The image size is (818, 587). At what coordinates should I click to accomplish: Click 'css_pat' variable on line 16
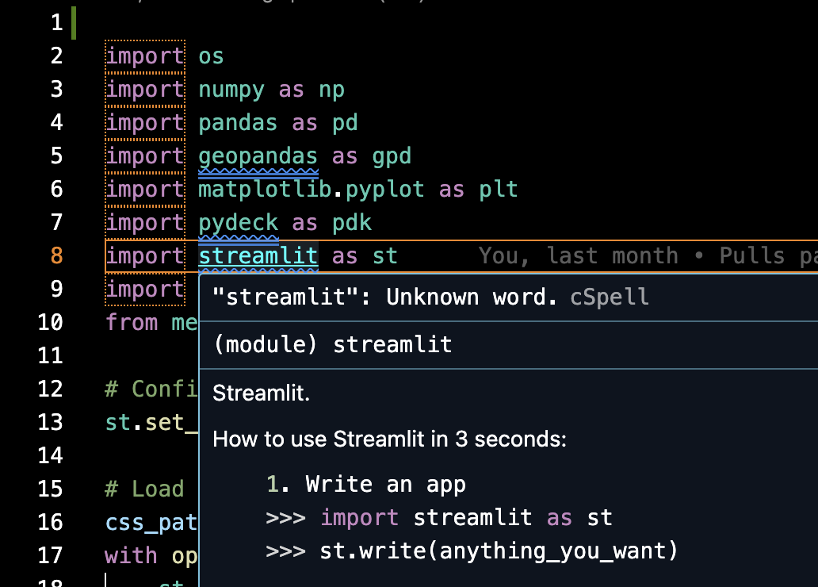pos(151,522)
